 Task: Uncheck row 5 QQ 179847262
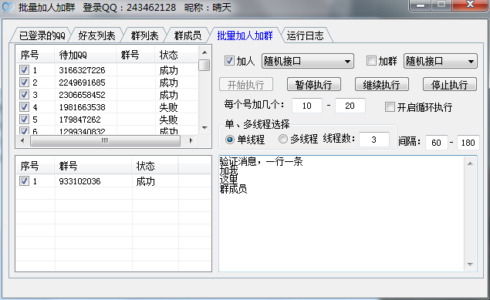pos(25,119)
